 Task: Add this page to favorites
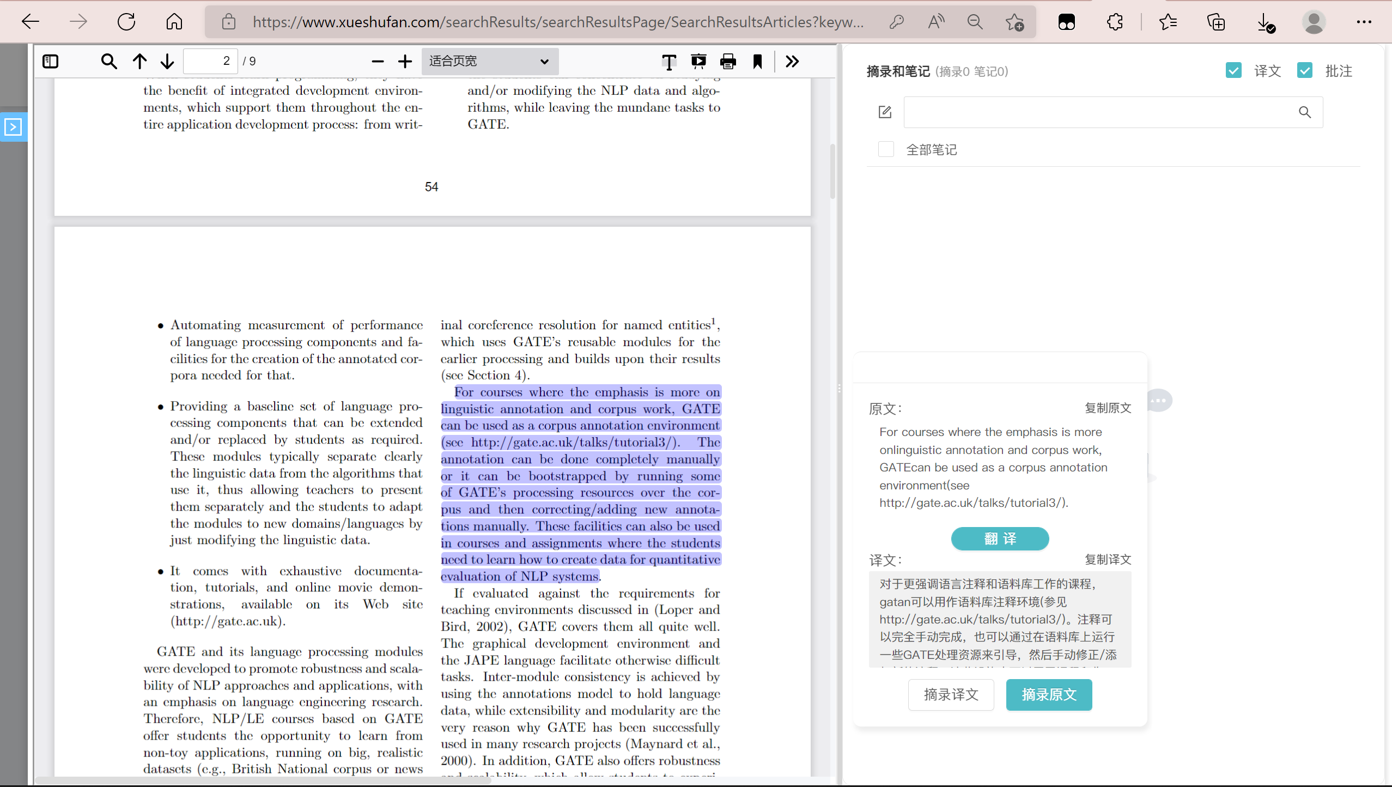coord(1014,22)
